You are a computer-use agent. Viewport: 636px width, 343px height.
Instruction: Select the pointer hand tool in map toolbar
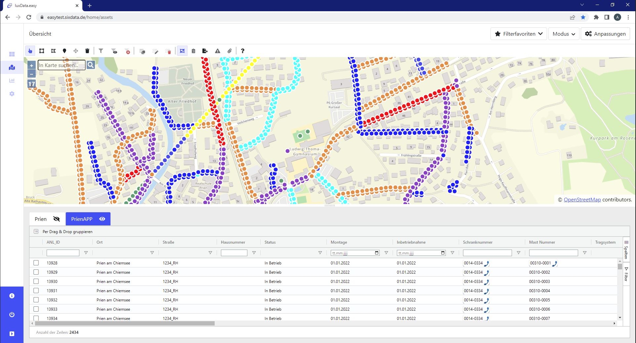30,51
